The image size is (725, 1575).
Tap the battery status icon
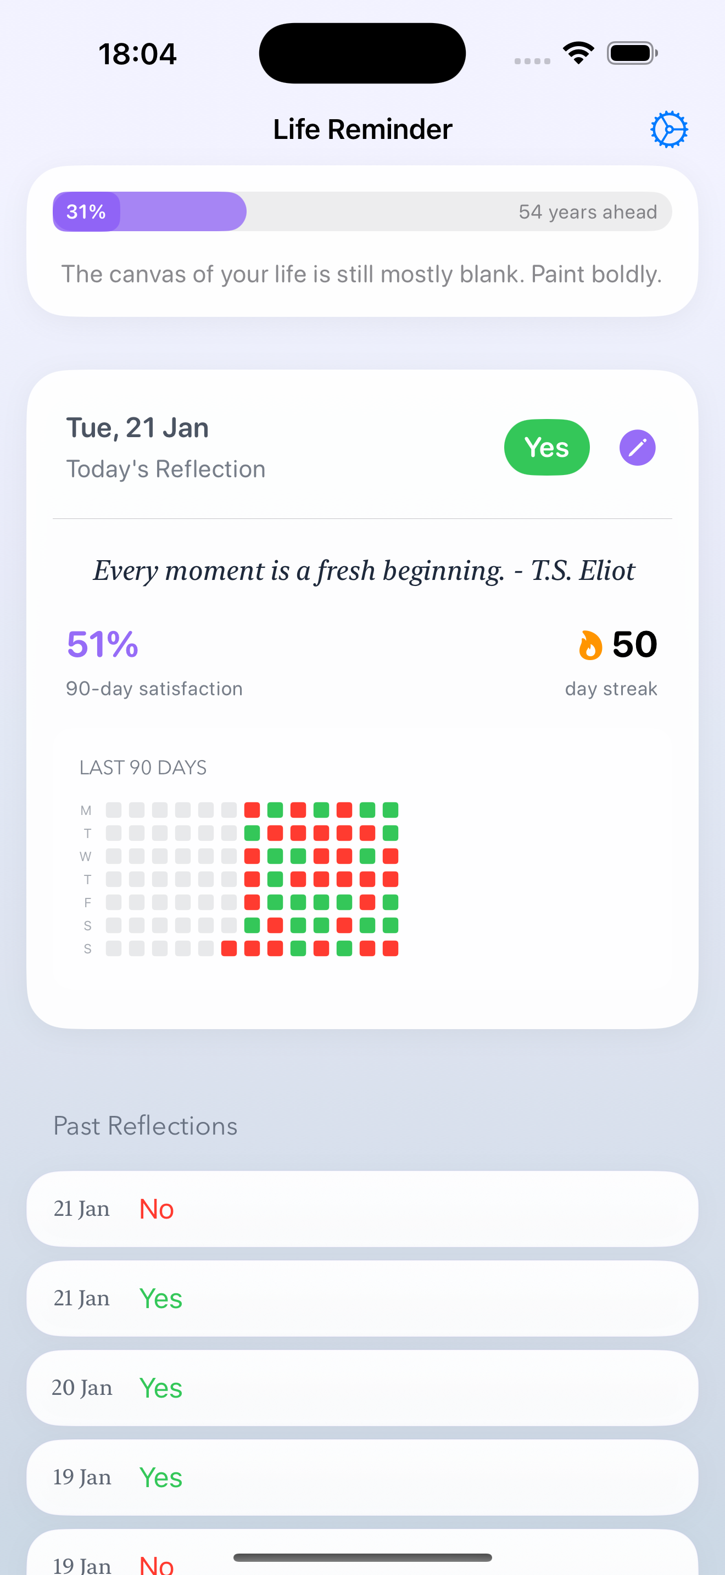click(x=632, y=53)
